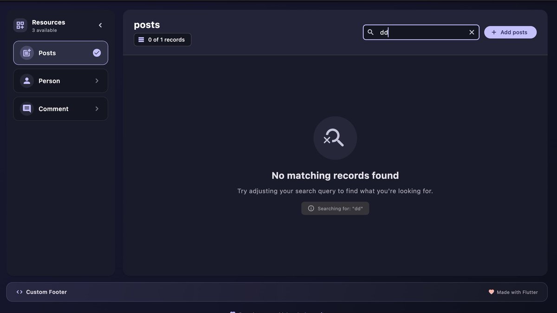Click the code brackets icon in footer
Image resolution: width=557 pixels, height=313 pixels.
pos(19,292)
